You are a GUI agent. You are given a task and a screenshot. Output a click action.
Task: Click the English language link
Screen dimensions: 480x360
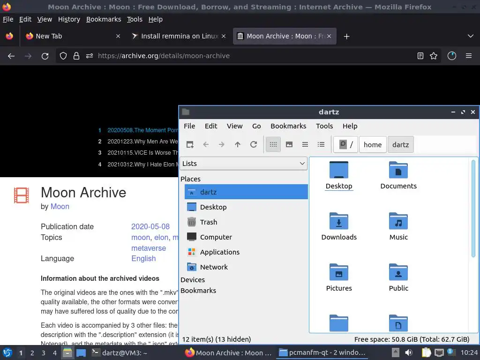(143, 258)
